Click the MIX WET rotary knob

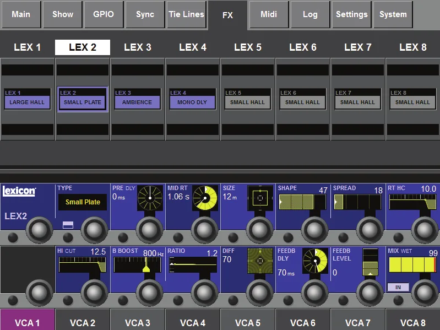coord(424,293)
